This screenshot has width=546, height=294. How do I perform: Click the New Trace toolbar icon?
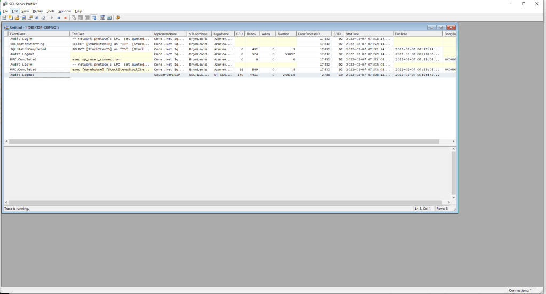pyautogui.click(x=4, y=18)
